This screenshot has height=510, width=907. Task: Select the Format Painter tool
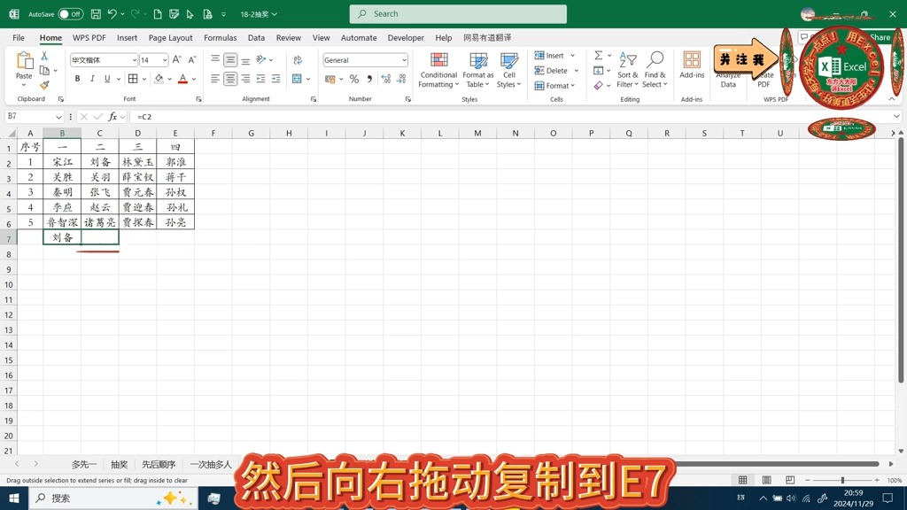pos(45,83)
